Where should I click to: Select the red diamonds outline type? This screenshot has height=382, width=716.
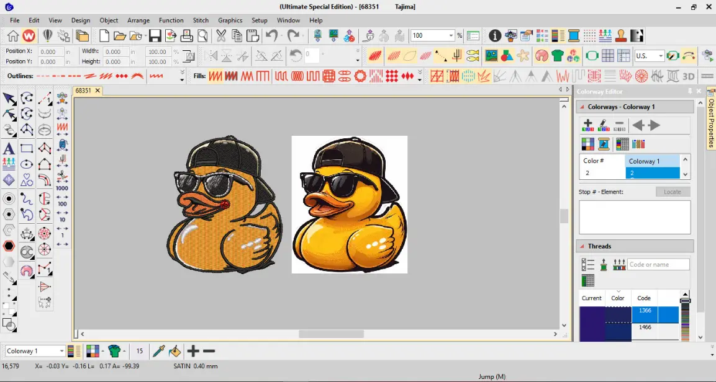pyautogui.click(x=122, y=76)
